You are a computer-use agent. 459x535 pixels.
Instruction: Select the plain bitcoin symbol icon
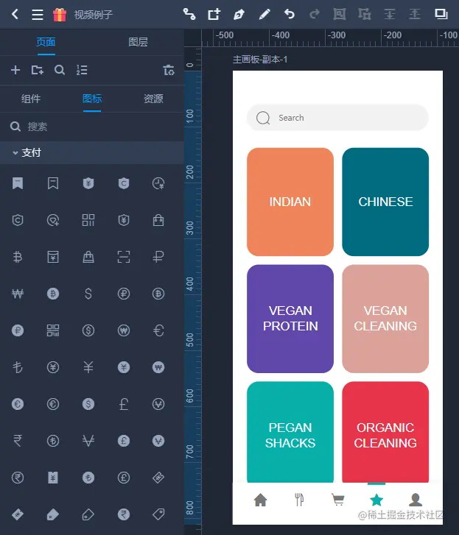(18, 257)
